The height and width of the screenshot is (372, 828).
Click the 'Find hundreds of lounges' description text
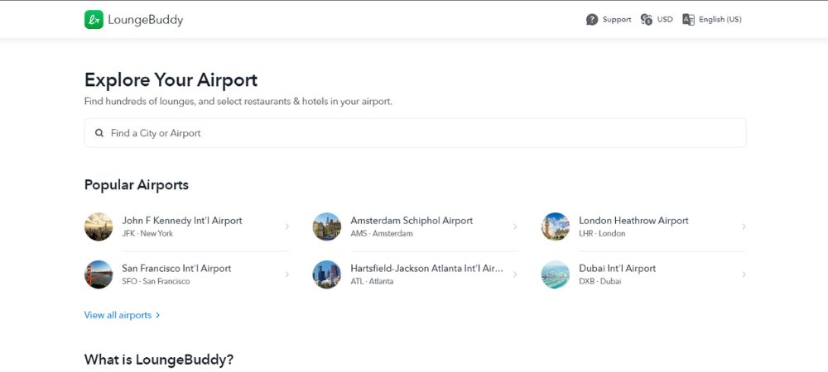pos(238,101)
